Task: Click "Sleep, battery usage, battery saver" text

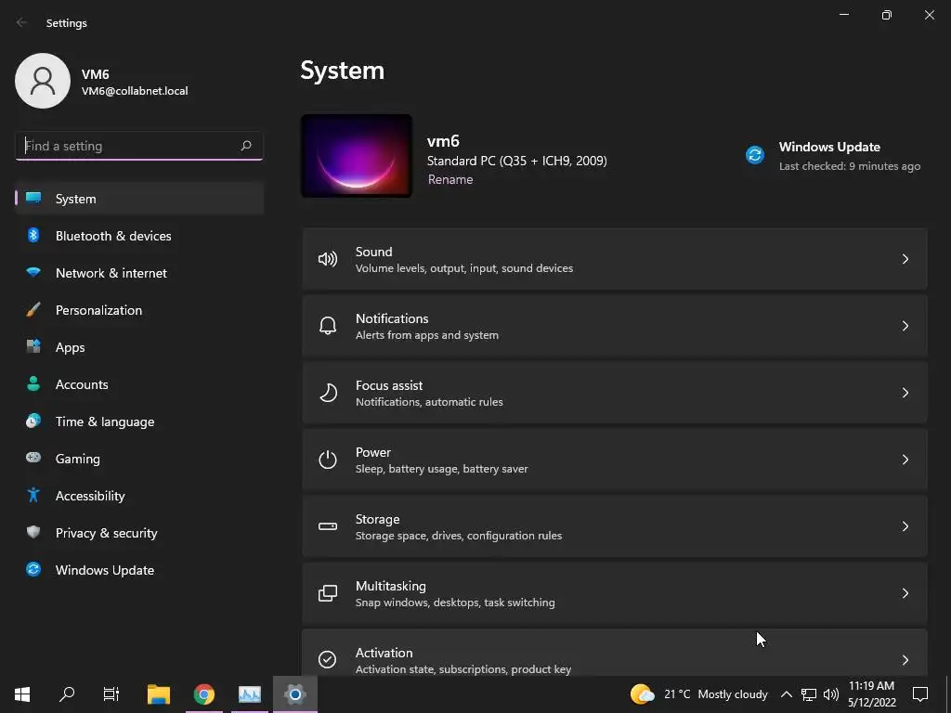Action: coord(441,469)
